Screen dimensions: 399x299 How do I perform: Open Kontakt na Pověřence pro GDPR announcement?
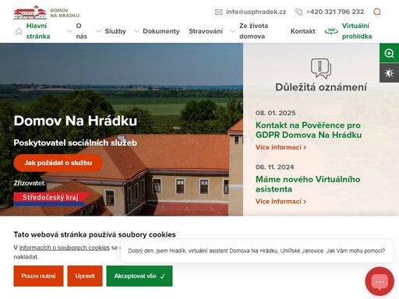tap(309, 130)
